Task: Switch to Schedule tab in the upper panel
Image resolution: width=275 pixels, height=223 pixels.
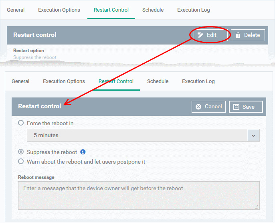Action: (x=153, y=10)
